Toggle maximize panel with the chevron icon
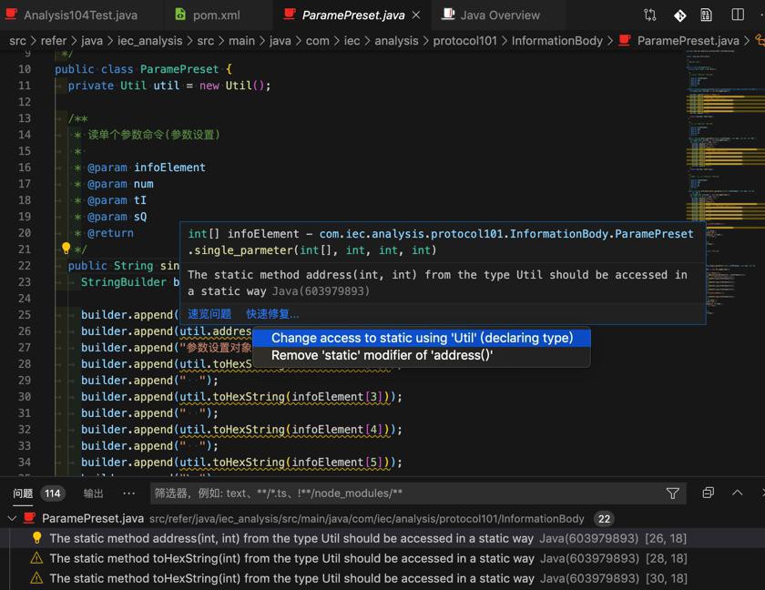 (737, 493)
